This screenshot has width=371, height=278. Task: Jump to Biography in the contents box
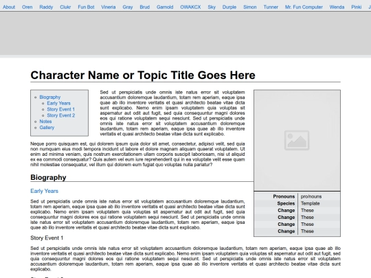(x=50, y=97)
